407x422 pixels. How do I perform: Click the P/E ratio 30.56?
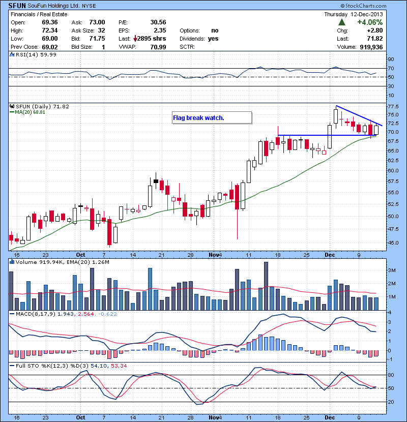pyautogui.click(x=158, y=22)
